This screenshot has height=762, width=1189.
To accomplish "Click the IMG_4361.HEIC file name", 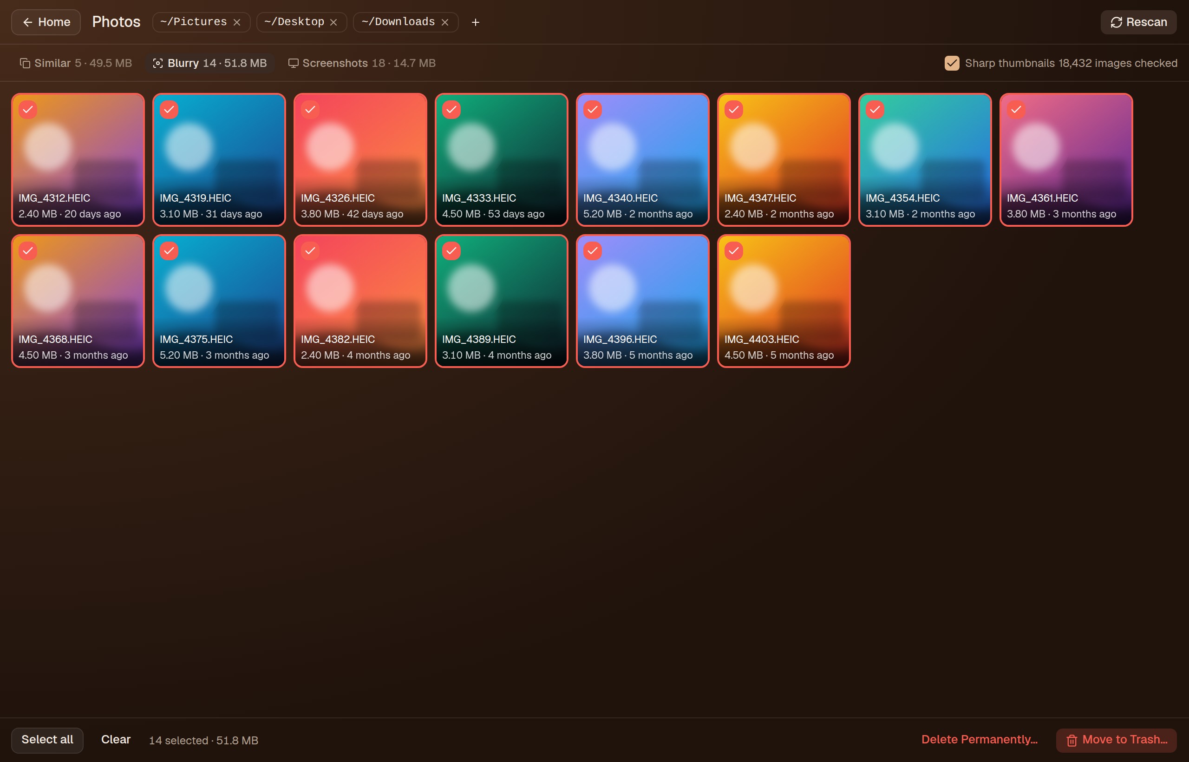I will tap(1043, 198).
